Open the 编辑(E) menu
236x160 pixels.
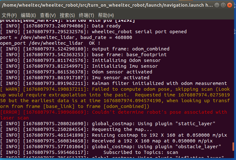pyautogui.click(x=28, y=15)
